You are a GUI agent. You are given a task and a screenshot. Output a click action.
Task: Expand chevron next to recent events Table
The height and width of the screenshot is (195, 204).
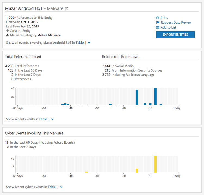52,119
